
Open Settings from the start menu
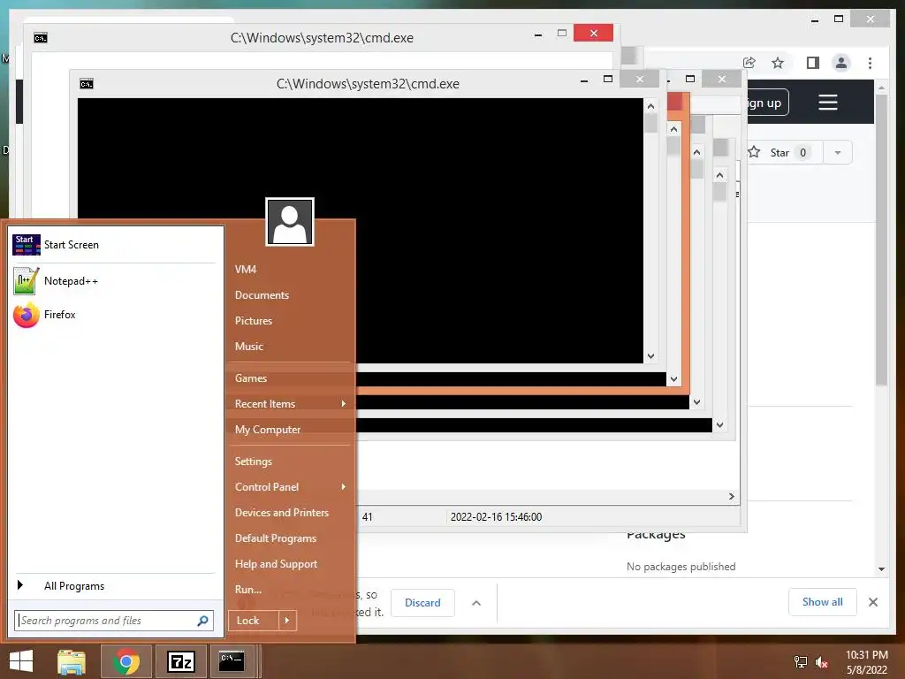click(x=253, y=462)
